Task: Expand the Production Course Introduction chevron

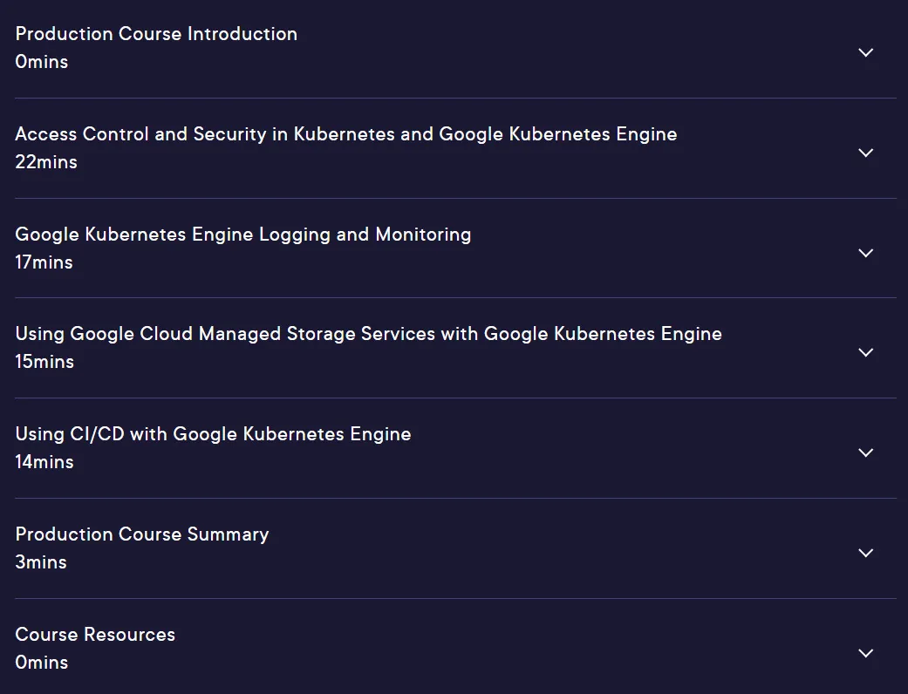Action: (866, 52)
